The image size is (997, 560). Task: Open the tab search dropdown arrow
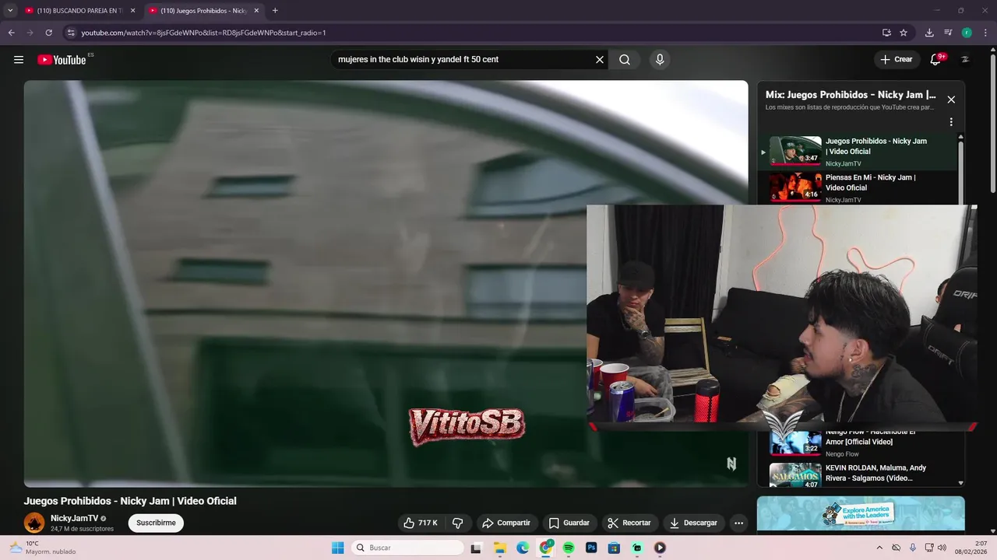point(10,11)
